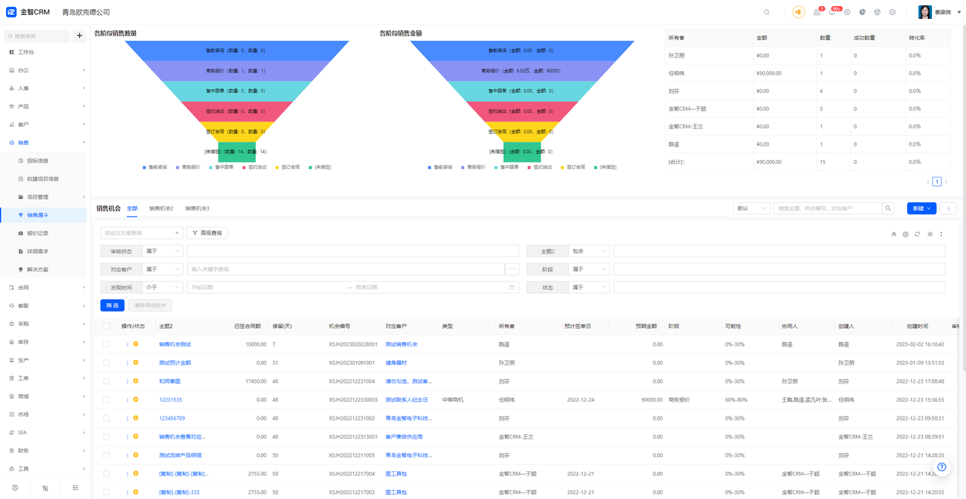
Task: Open 招标信息 in the sidebar
Action: point(38,161)
